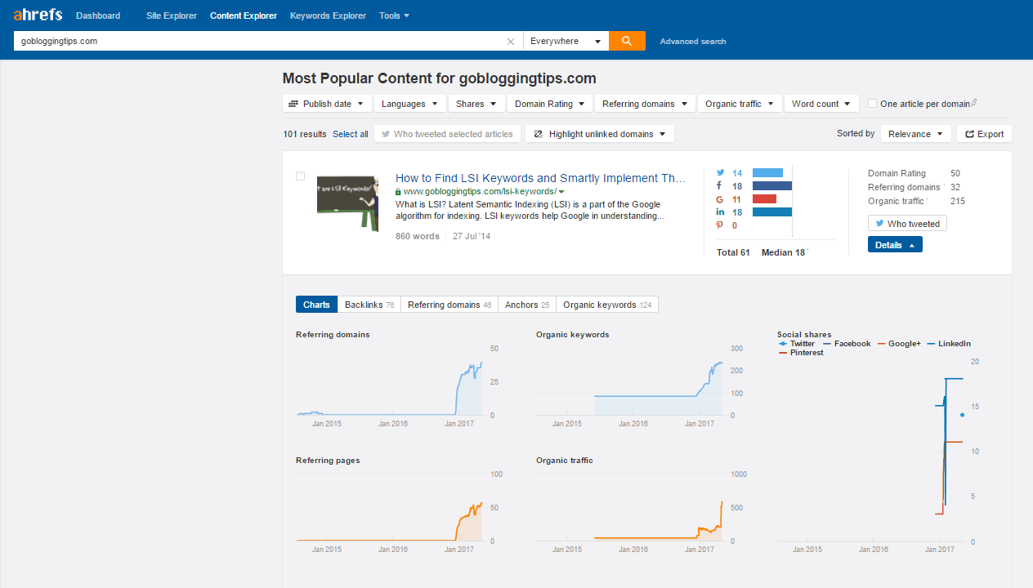The height and width of the screenshot is (588, 1033).
Task: Click the 'Total 61' shares text
Action: click(x=733, y=252)
